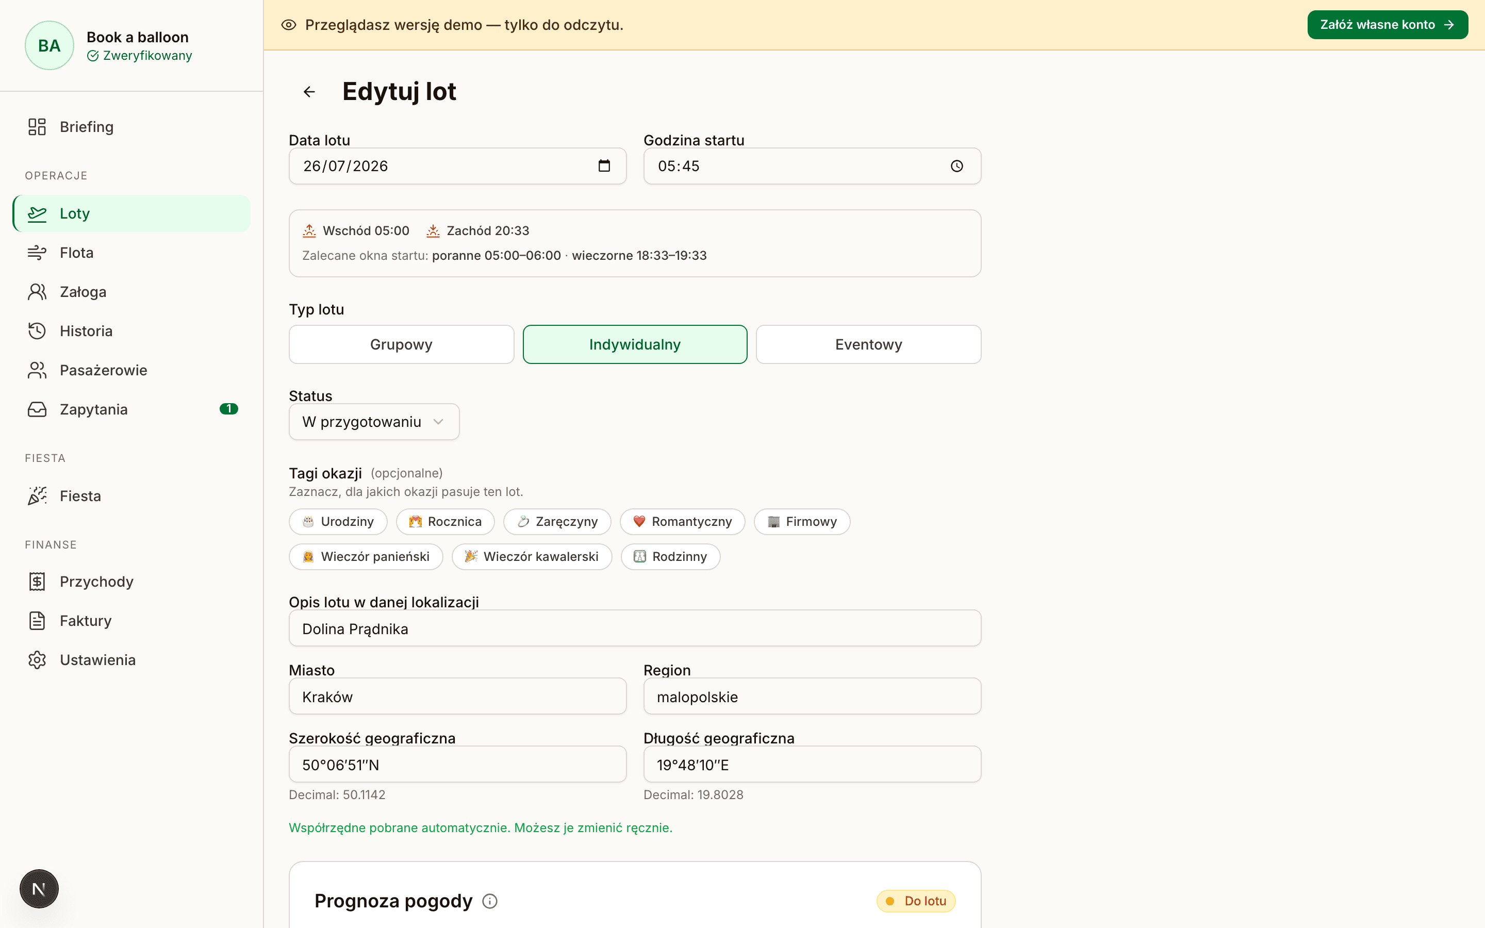Click the Zapytania notification count badge

click(229, 409)
